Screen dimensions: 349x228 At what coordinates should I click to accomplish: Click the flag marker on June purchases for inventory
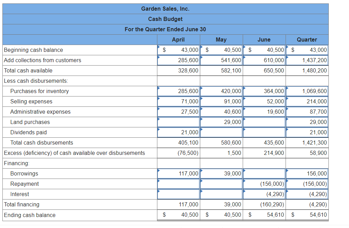(x=244, y=89)
